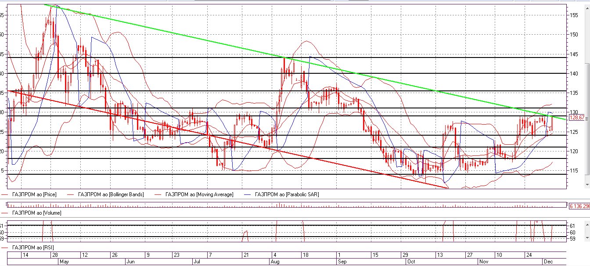The image size is (590, 266).
Task: Click the Oct label on the date axis
Action: click(411, 262)
